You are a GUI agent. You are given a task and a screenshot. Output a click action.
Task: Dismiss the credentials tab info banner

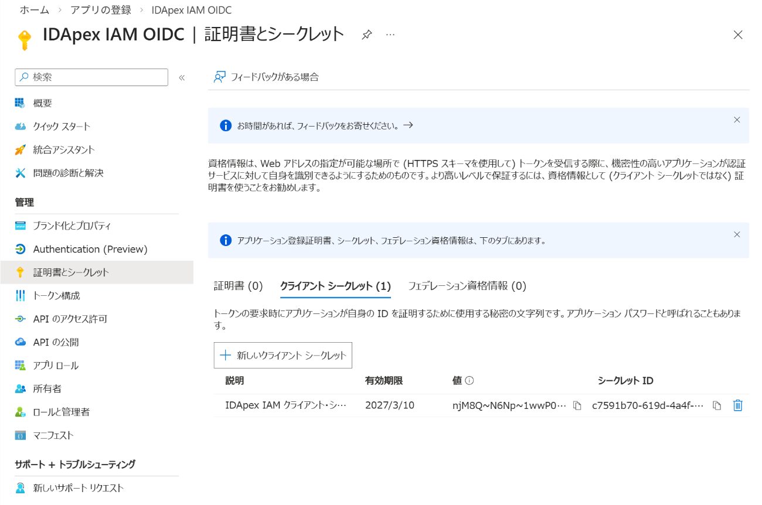(x=737, y=234)
